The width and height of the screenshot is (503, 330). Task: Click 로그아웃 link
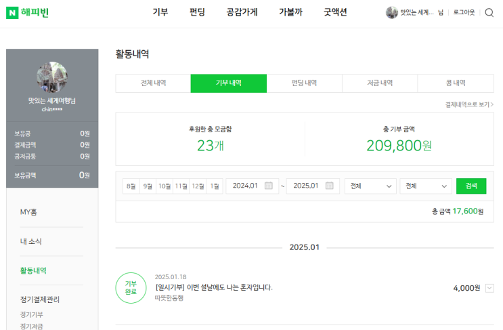(464, 13)
